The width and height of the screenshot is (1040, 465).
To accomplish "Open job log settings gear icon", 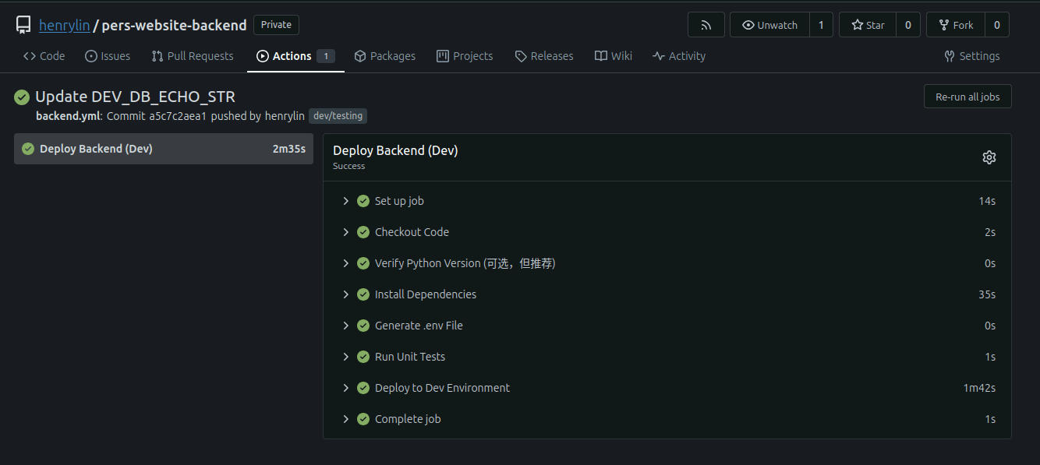I will 989,157.
